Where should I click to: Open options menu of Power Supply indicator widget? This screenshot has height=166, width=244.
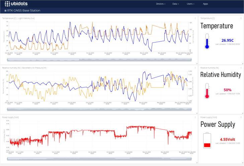pos(241,117)
